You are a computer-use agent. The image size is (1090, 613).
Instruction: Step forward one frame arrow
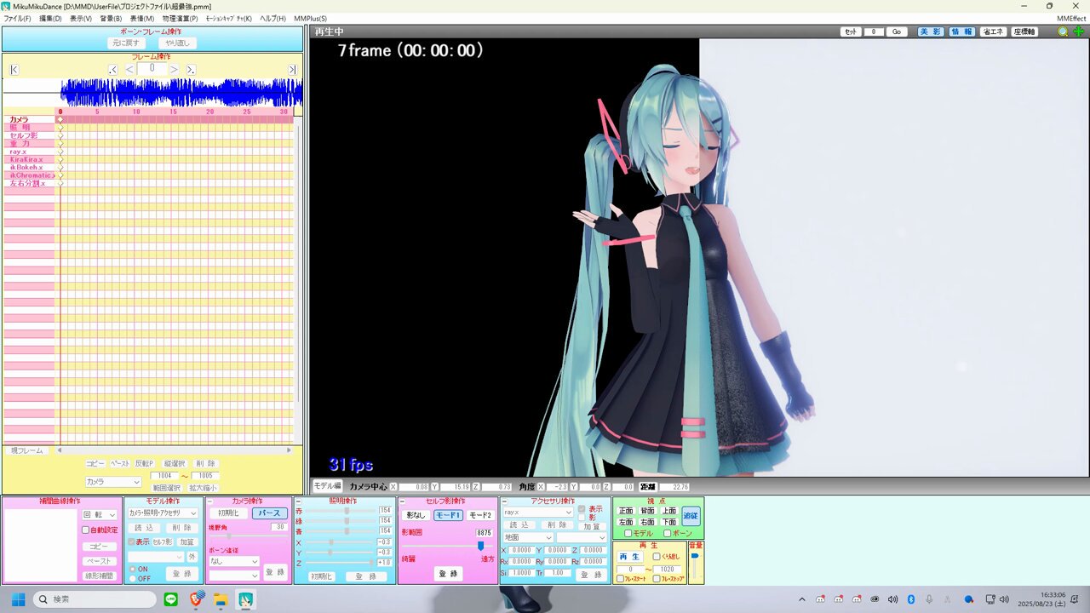(x=175, y=69)
